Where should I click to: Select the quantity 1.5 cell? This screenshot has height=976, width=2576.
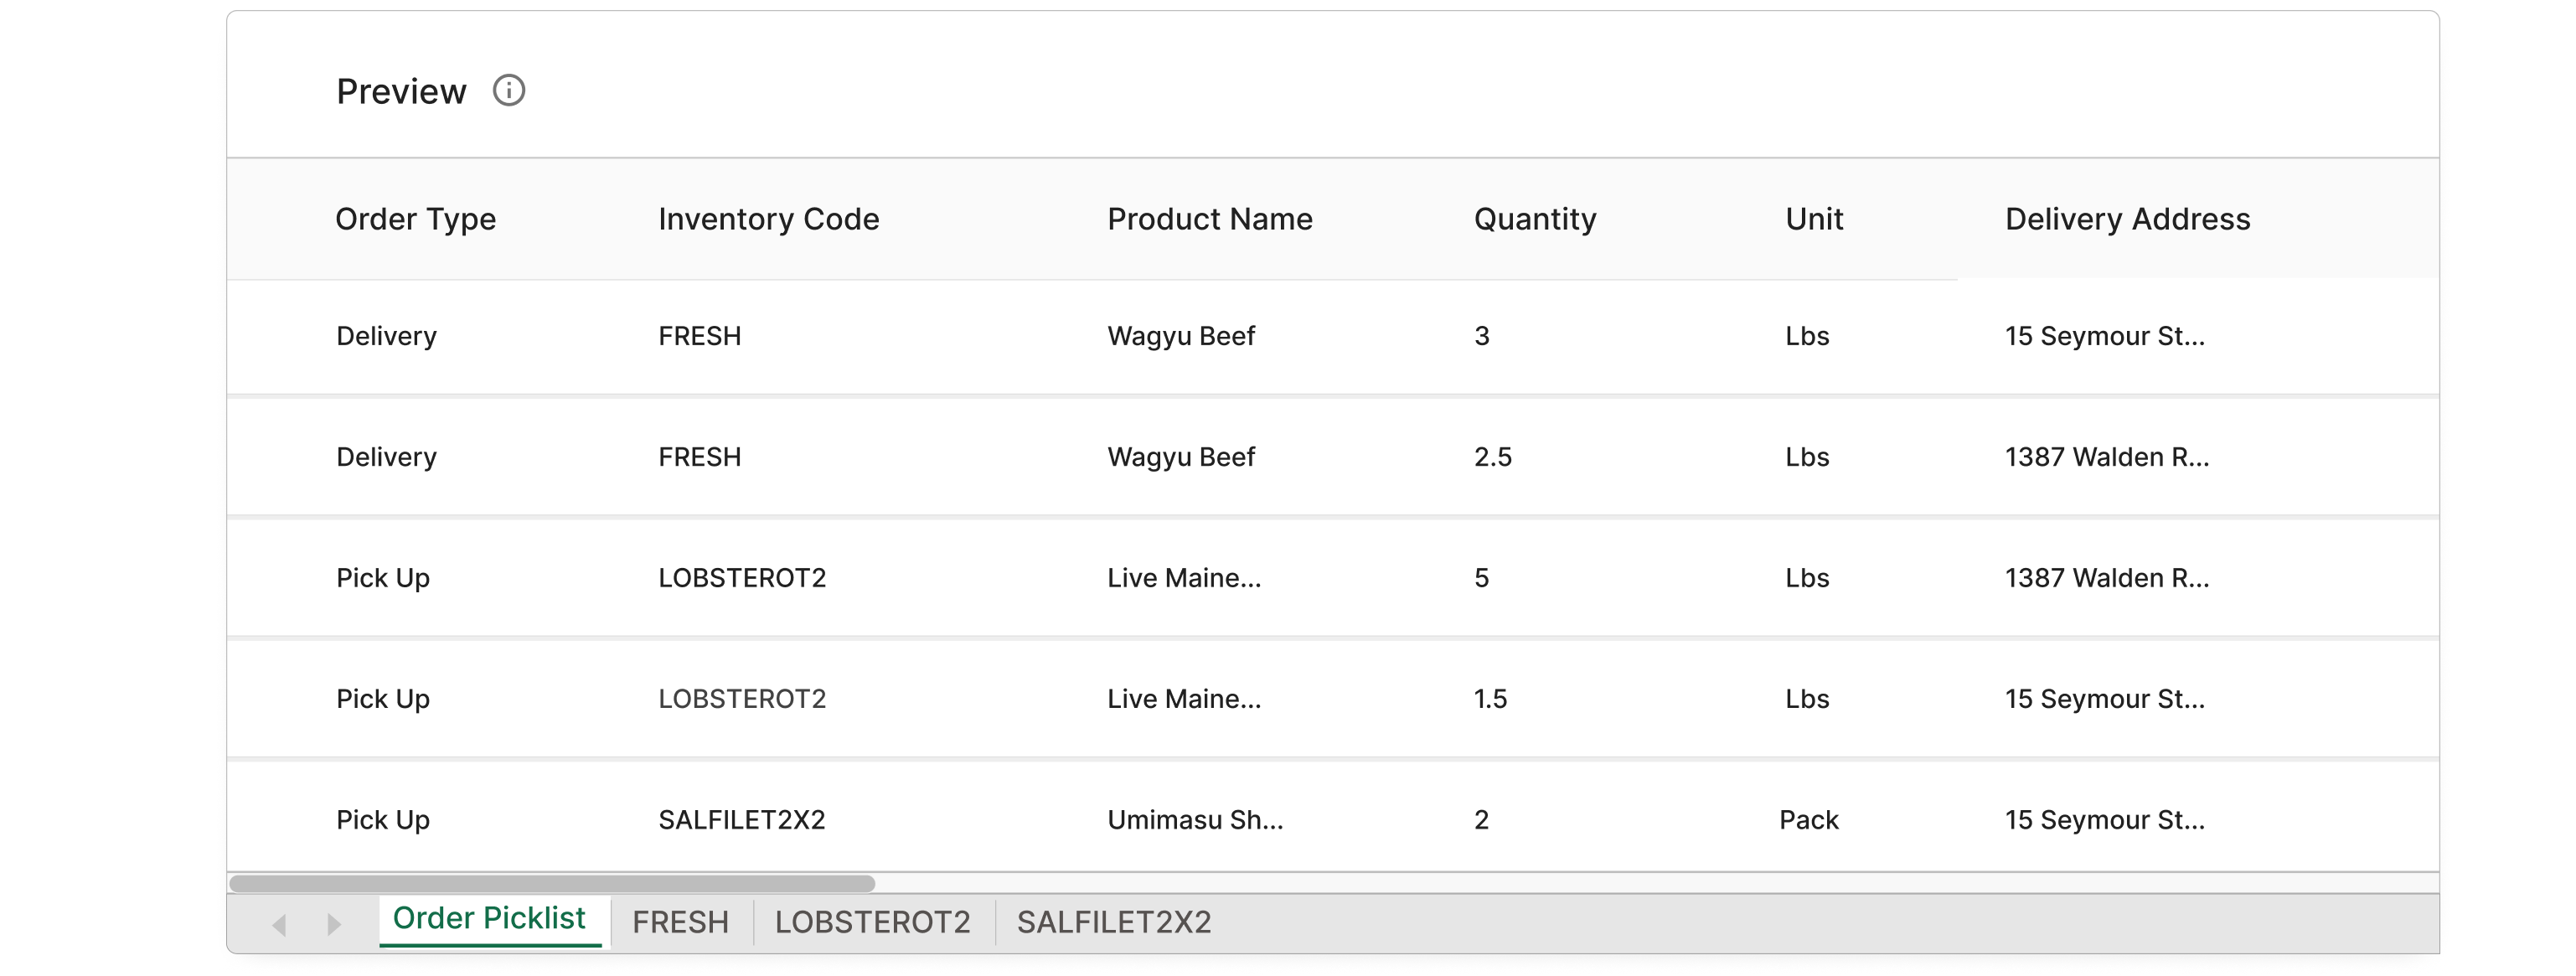coord(1490,699)
